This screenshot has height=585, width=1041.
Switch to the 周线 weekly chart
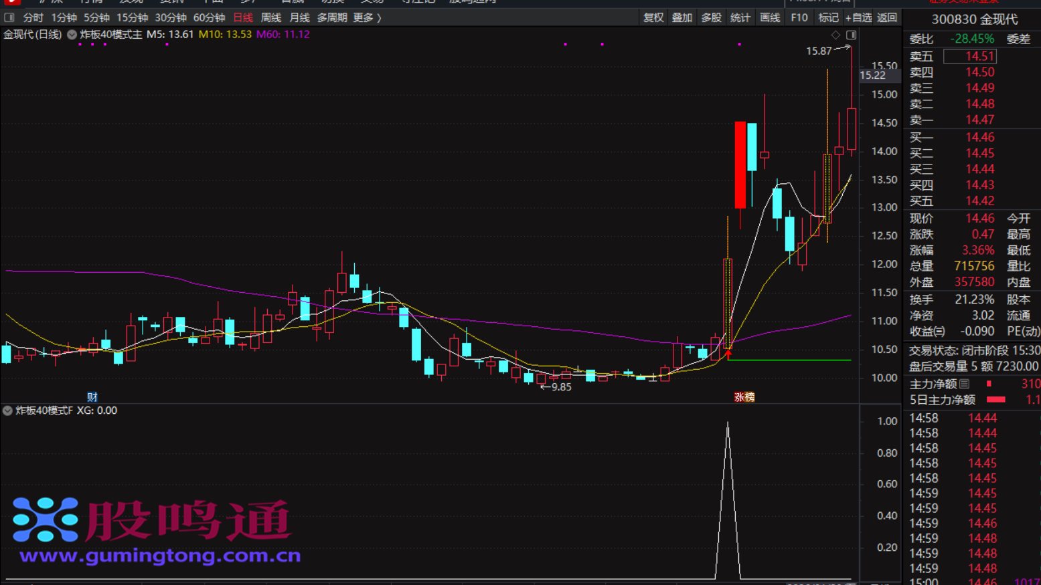pos(270,18)
